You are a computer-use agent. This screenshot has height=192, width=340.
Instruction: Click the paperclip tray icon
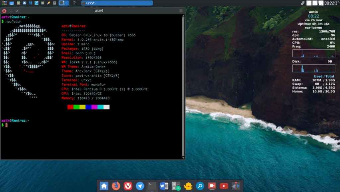pos(302,3)
